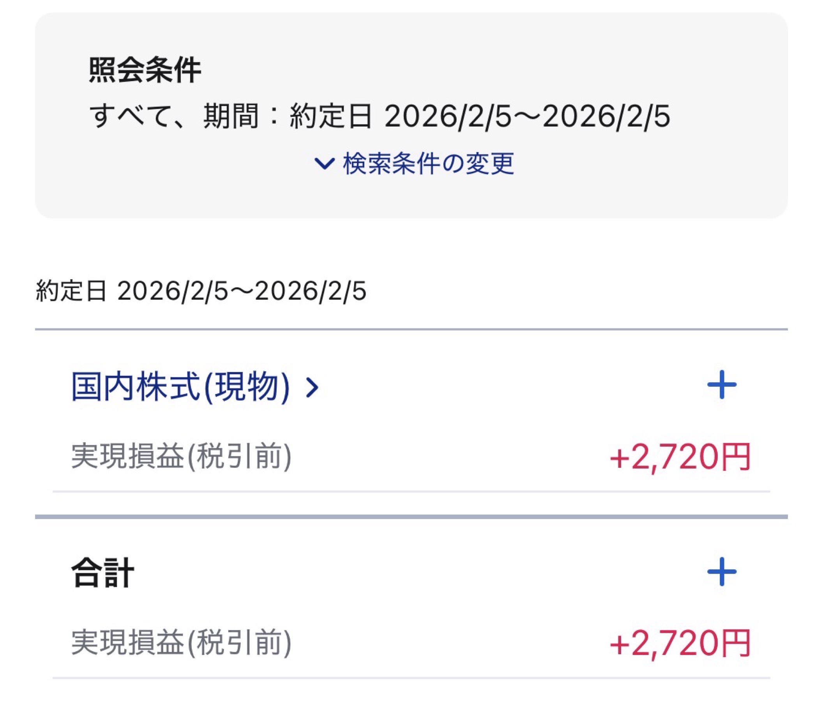Open 国内株式(現物) details link
Image resolution: width=823 pixels, height=701 pixels.
[180, 387]
